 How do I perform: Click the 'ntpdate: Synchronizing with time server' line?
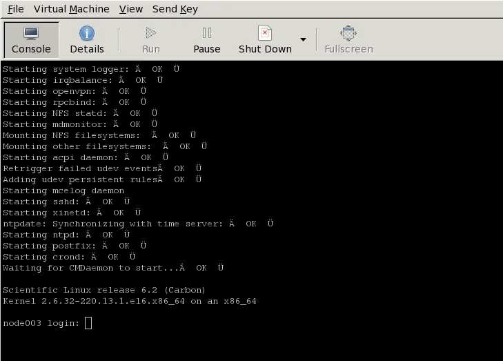tap(138, 224)
